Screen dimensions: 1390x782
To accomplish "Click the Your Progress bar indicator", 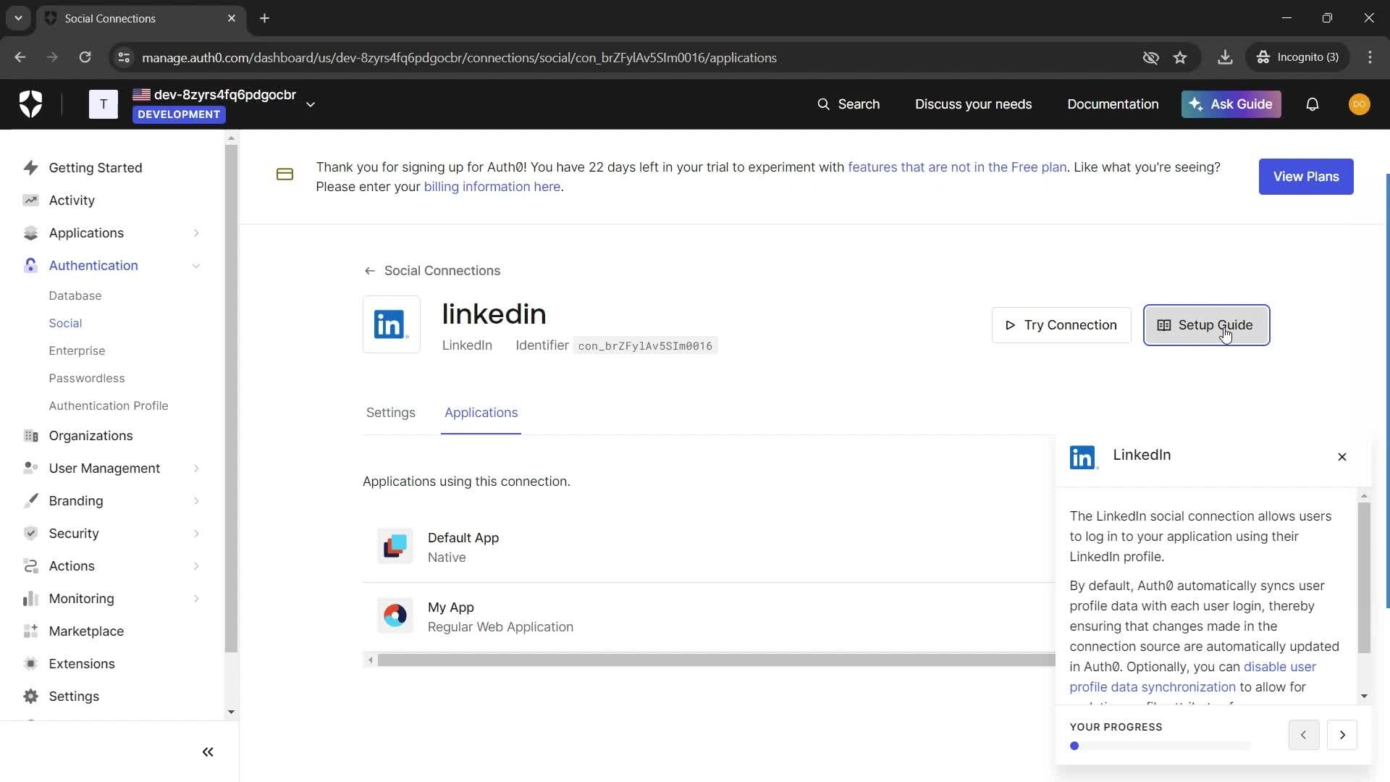I will [1160, 746].
